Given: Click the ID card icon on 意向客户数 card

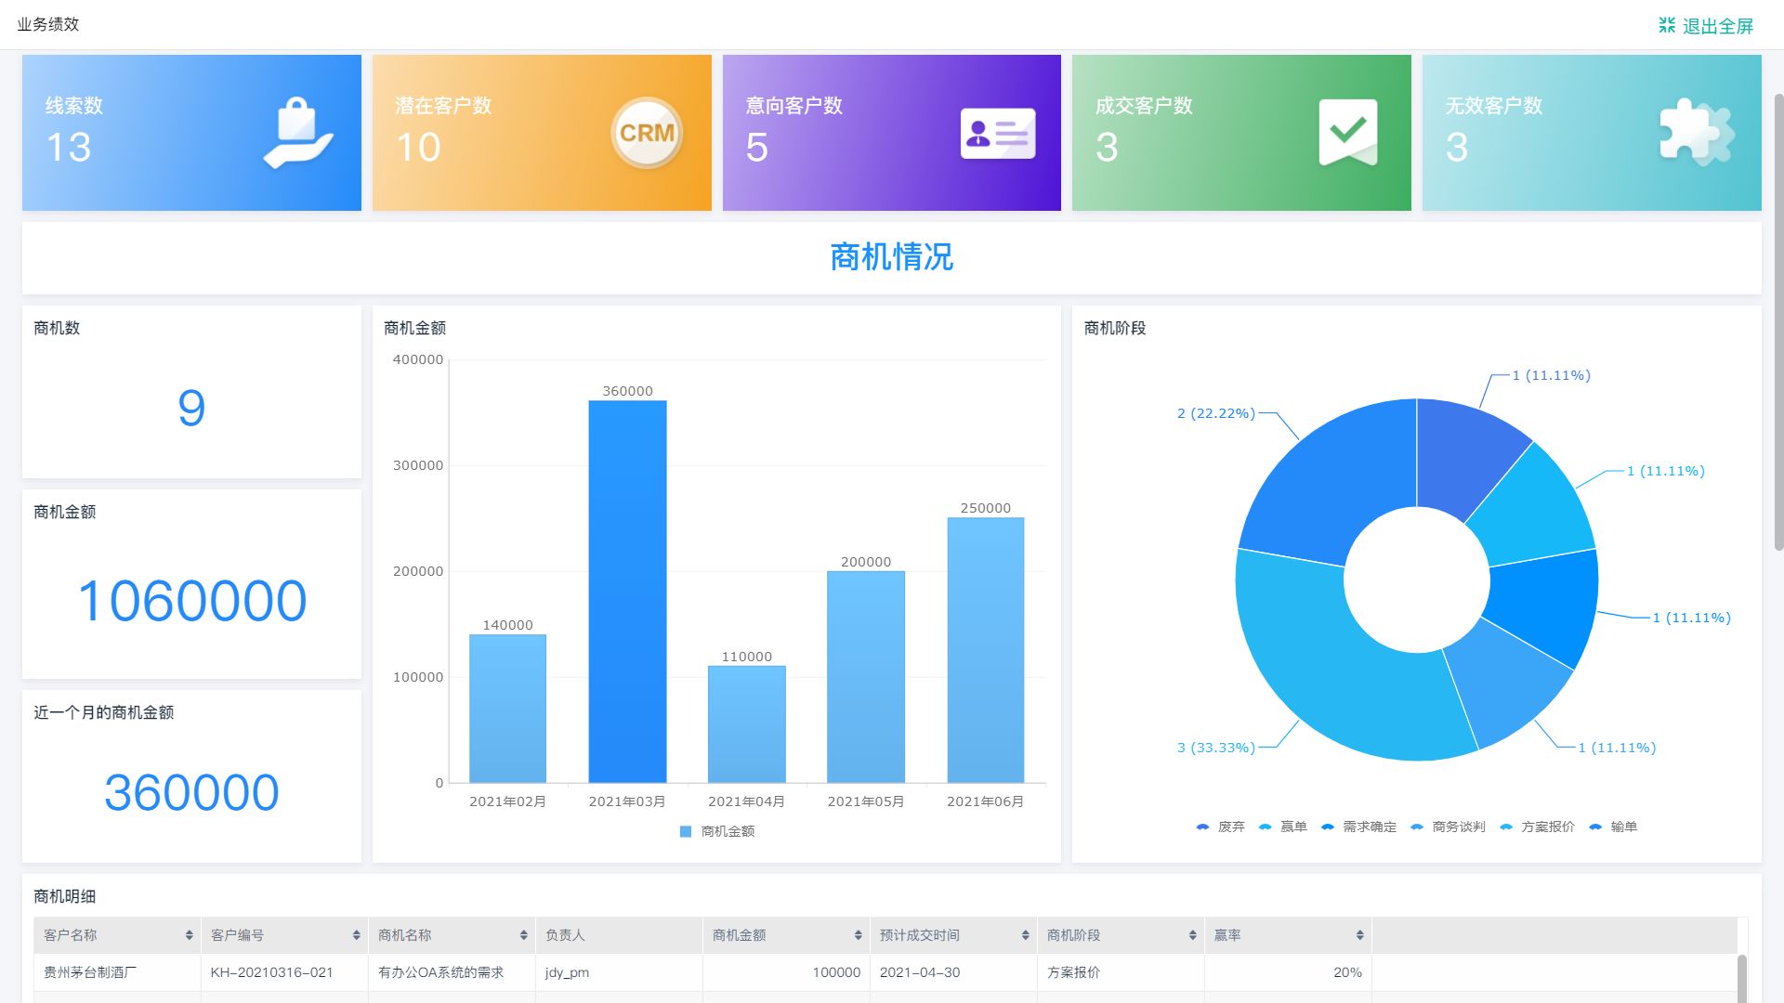Looking at the screenshot, I should pyautogui.click(x=997, y=134).
